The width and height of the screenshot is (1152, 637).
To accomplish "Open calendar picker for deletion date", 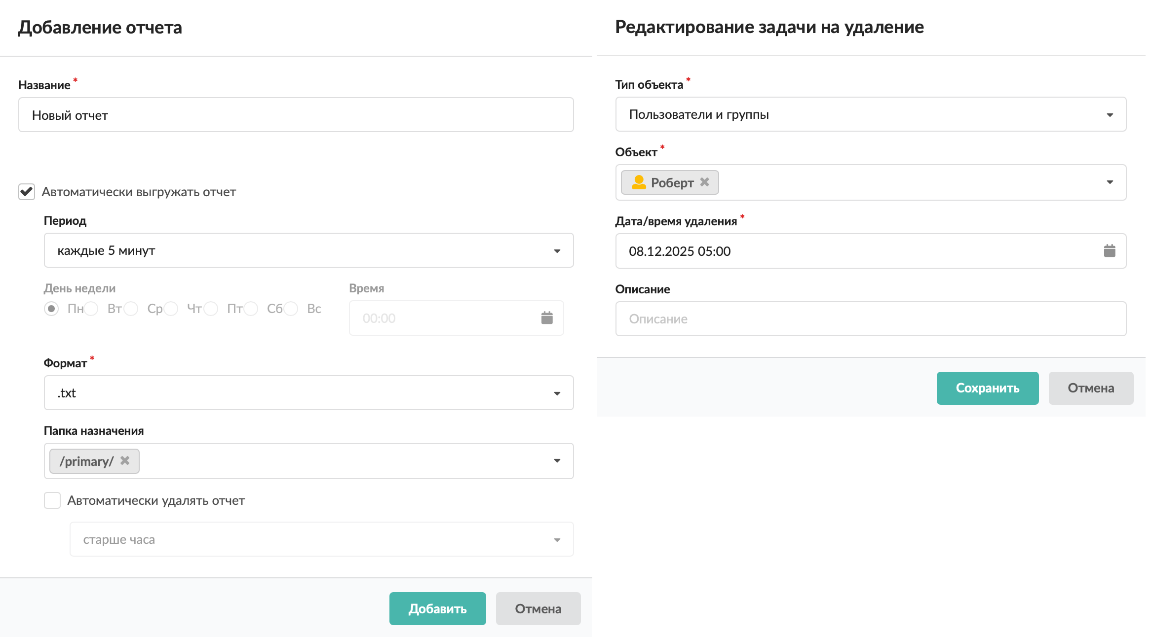I will click(1109, 251).
